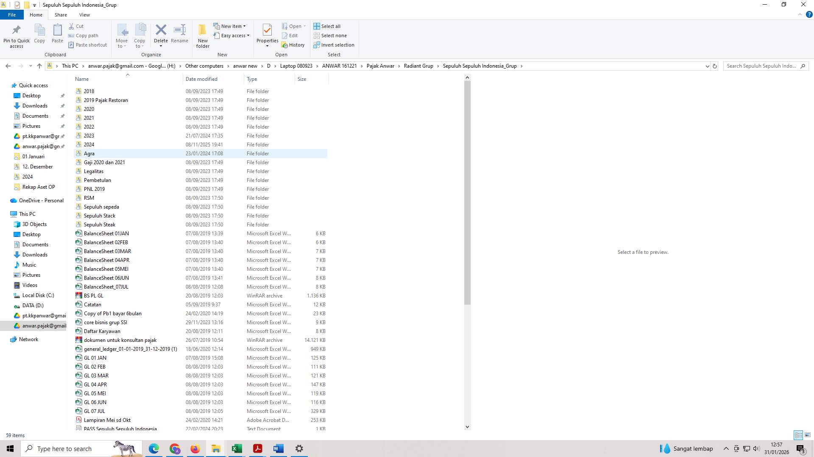
Task: Pin selected folder to Quick access
Action: [16, 36]
